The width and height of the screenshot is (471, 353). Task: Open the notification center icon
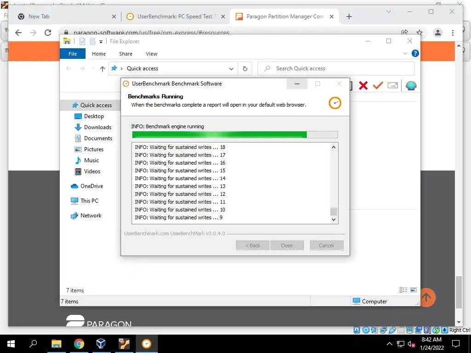click(456, 344)
